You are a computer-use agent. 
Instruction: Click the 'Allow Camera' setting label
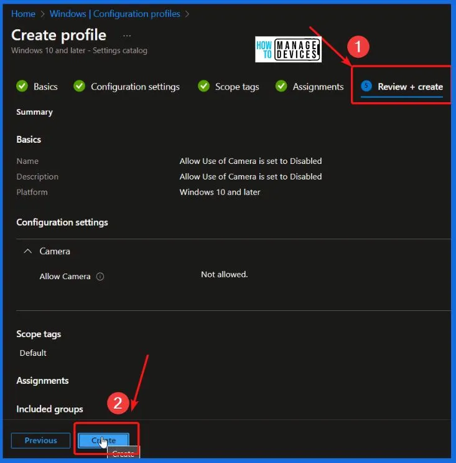click(x=65, y=277)
